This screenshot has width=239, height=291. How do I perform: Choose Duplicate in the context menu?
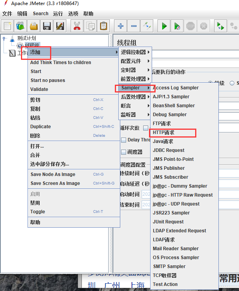click(x=74, y=127)
